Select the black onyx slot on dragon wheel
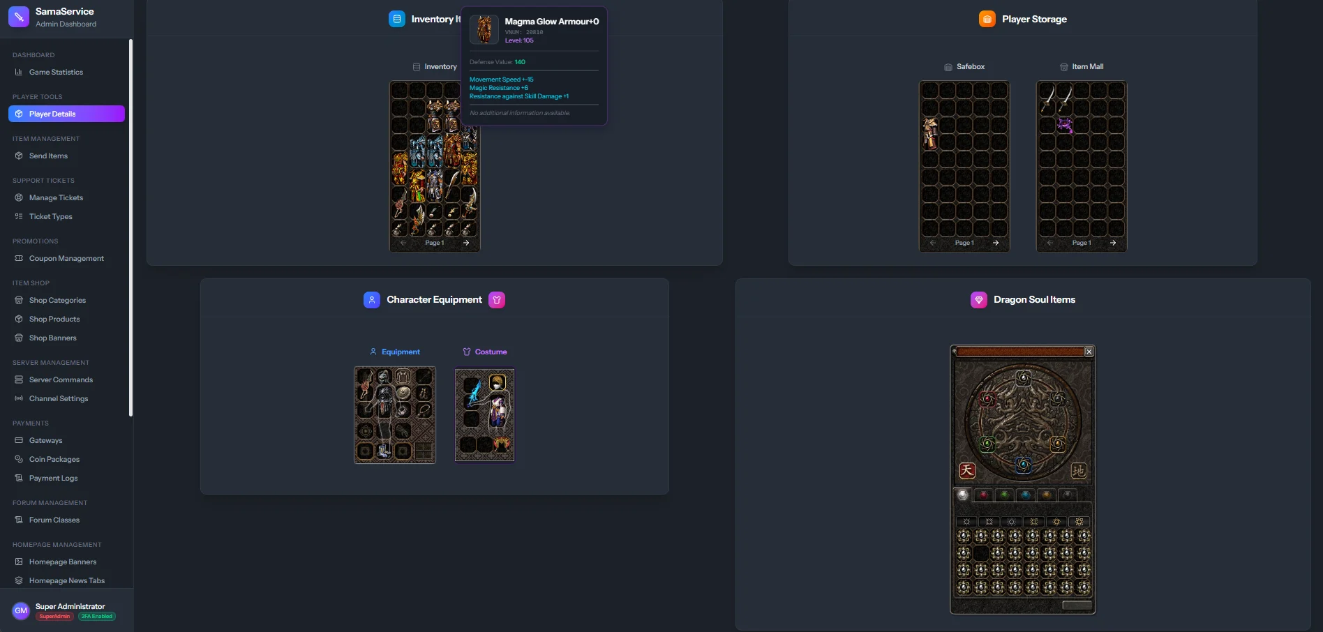This screenshot has height=632, width=1323. point(1058,400)
